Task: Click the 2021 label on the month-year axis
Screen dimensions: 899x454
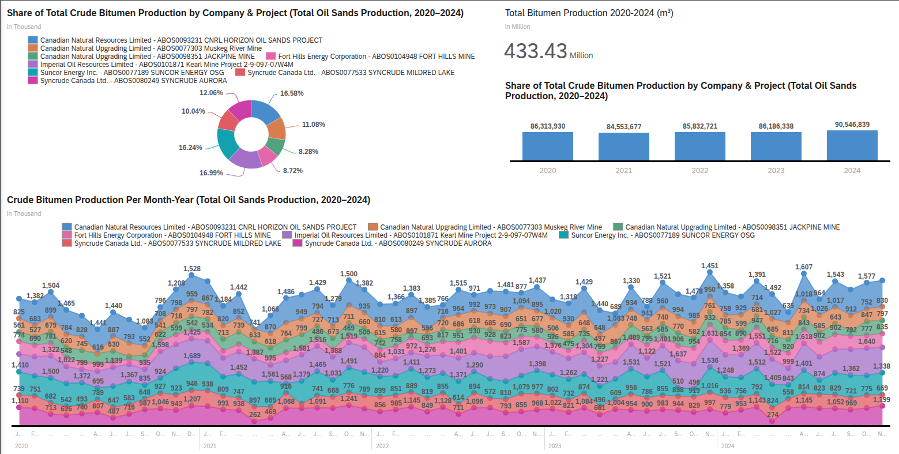Action: tap(210, 445)
